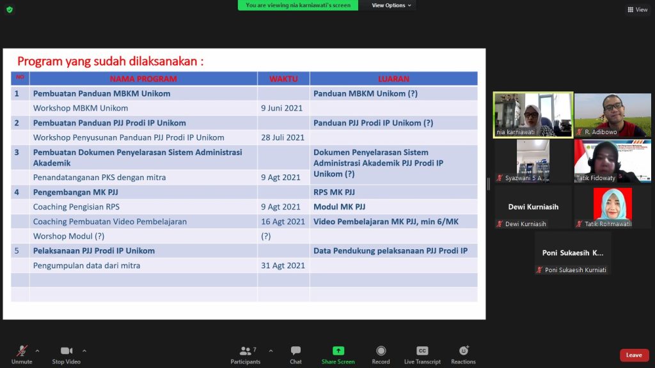The image size is (655, 368).
Task: Click the Share Screen button
Action: [338, 355]
